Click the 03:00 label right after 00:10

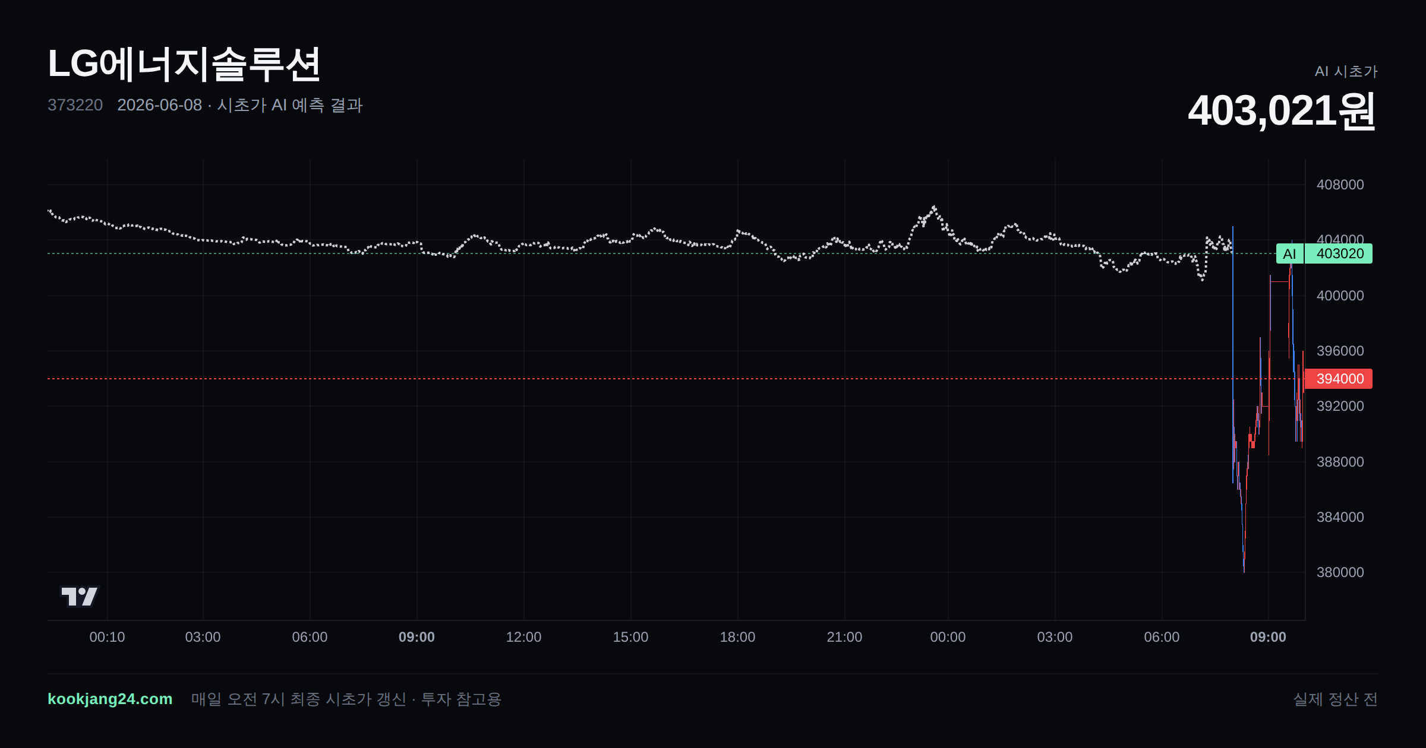click(x=203, y=637)
